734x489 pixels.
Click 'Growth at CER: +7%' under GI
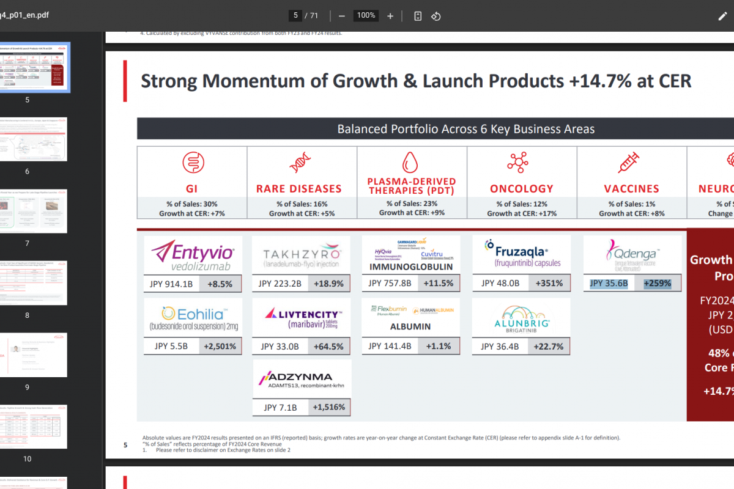click(192, 213)
